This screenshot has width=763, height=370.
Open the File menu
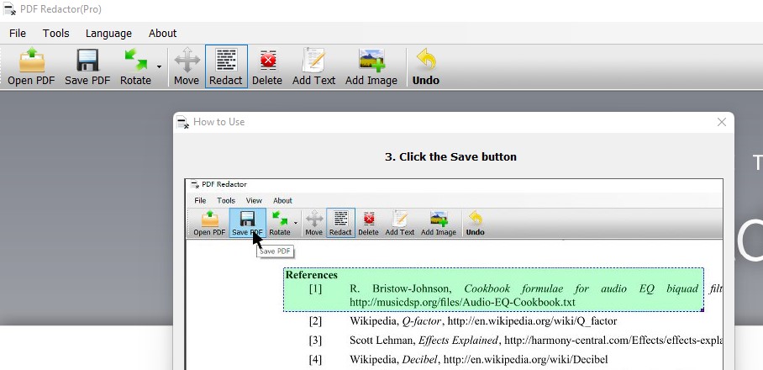18,33
